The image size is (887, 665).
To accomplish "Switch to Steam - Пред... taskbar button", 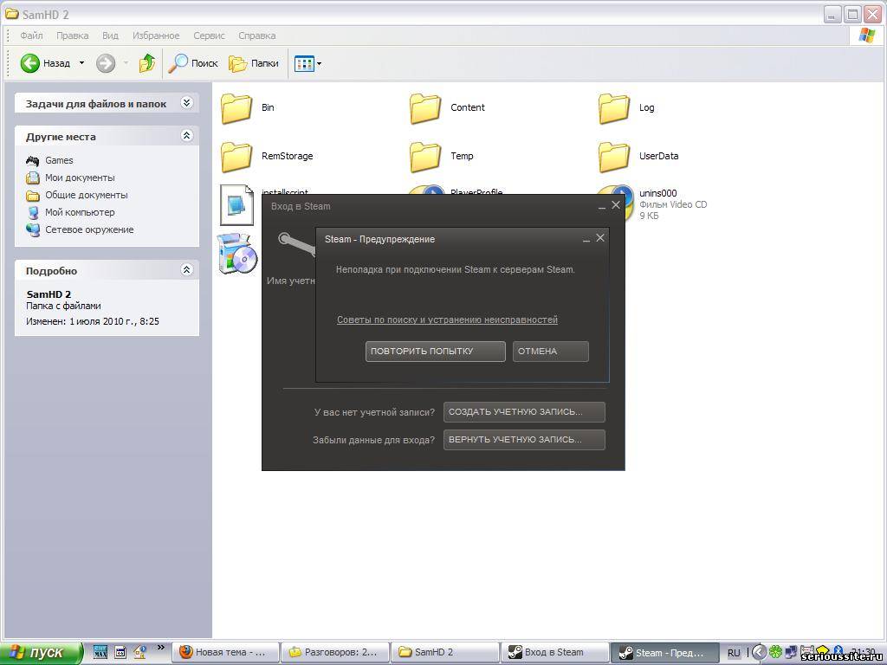I will pyautogui.click(x=664, y=653).
